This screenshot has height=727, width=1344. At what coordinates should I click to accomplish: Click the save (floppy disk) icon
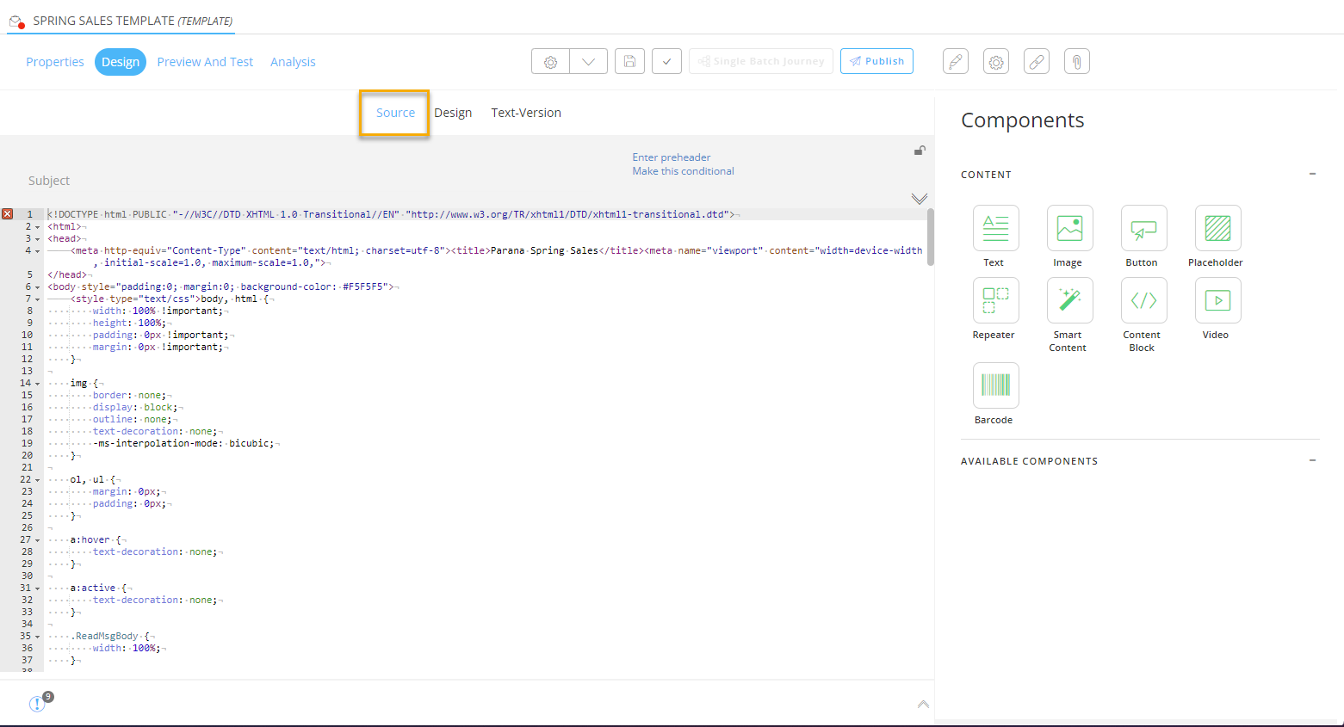[629, 61]
